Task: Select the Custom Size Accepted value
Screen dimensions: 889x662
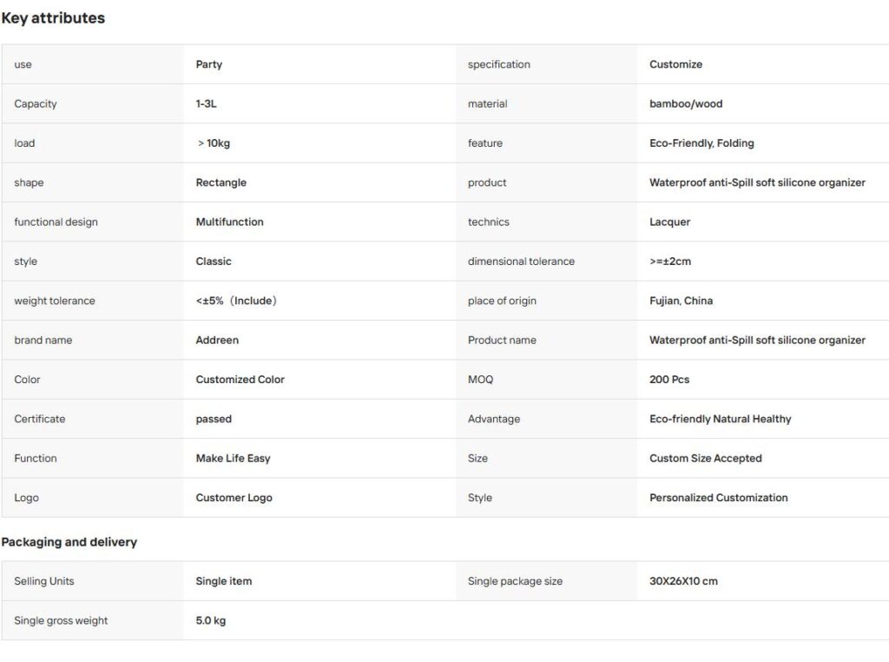Action: point(706,459)
